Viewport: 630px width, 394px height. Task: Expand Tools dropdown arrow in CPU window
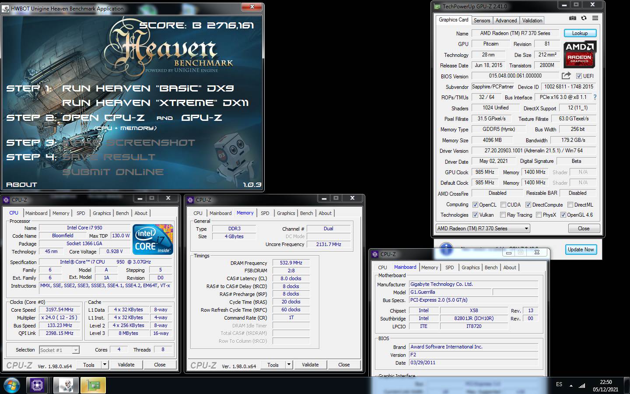coord(105,364)
